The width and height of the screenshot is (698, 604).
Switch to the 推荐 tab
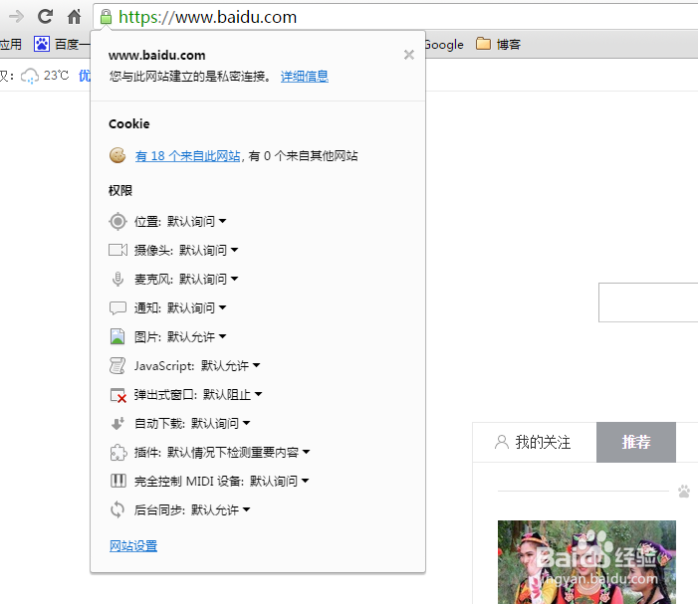pyautogui.click(x=636, y=442)
